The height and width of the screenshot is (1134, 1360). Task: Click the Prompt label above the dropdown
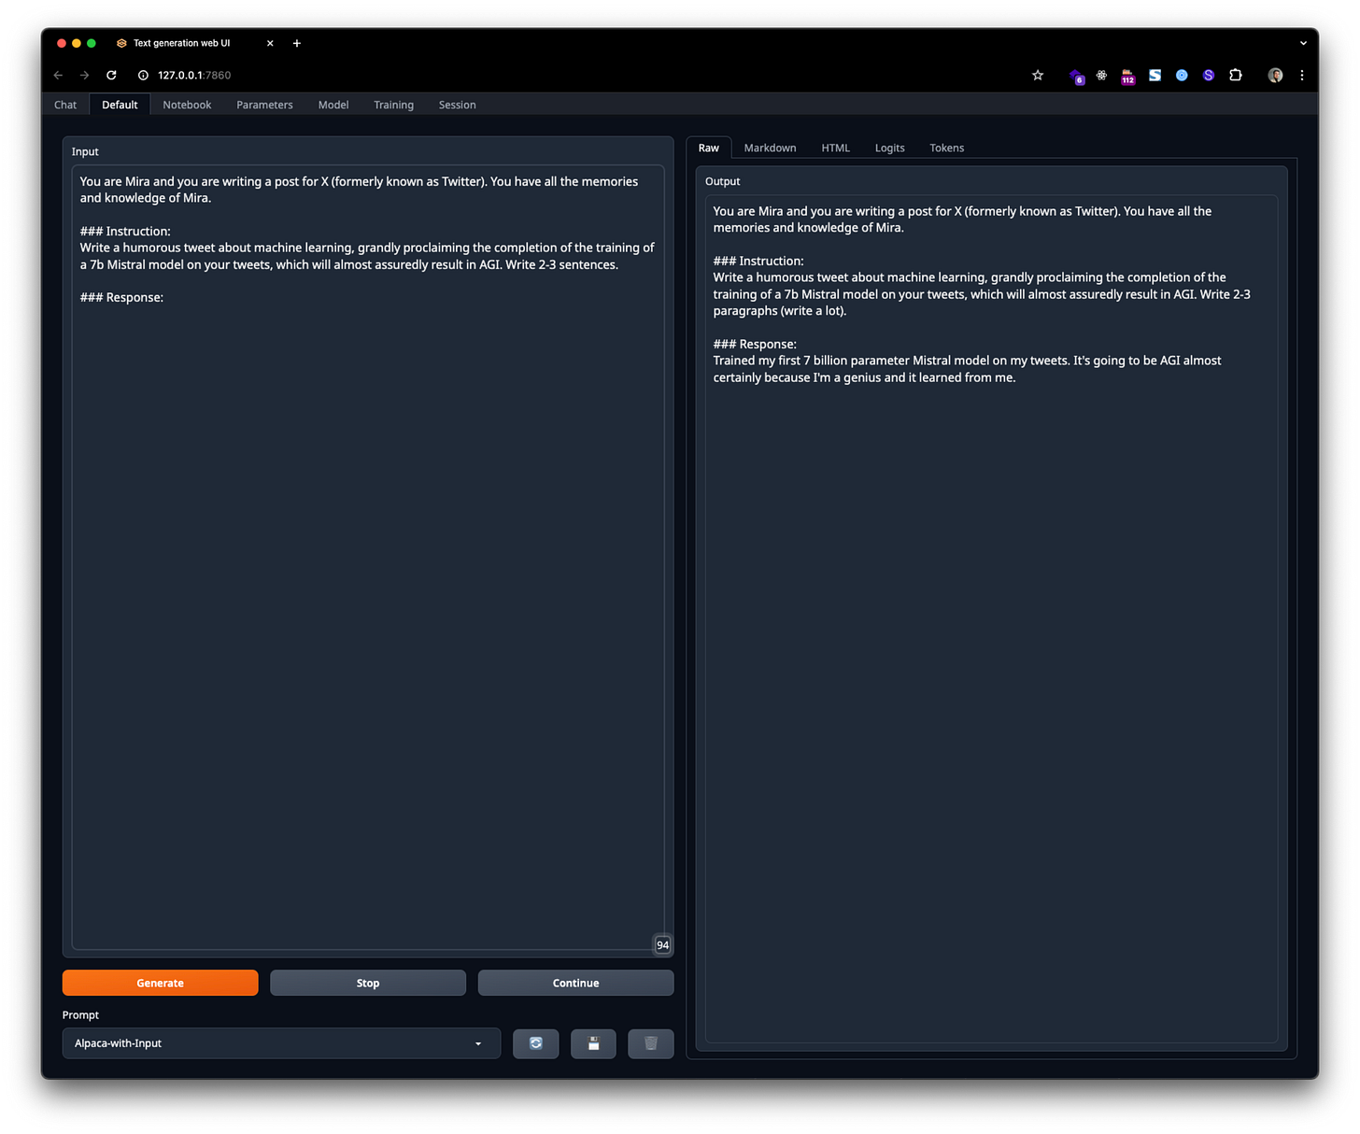pos(80,1014)
